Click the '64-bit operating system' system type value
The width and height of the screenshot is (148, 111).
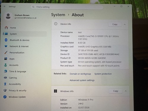(x=100, y=62)
